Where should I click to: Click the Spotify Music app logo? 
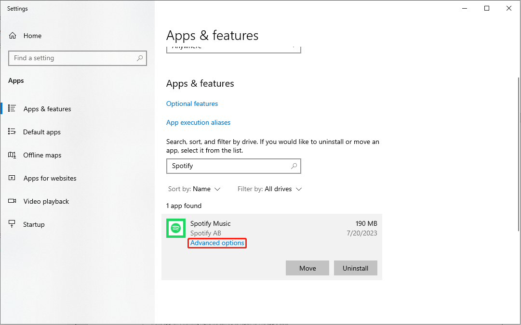pyautogui.click(x=176, y=228)
